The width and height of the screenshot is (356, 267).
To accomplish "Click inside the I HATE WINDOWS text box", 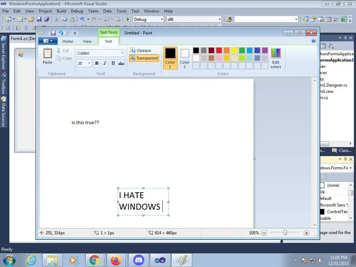I will (143, 202).
